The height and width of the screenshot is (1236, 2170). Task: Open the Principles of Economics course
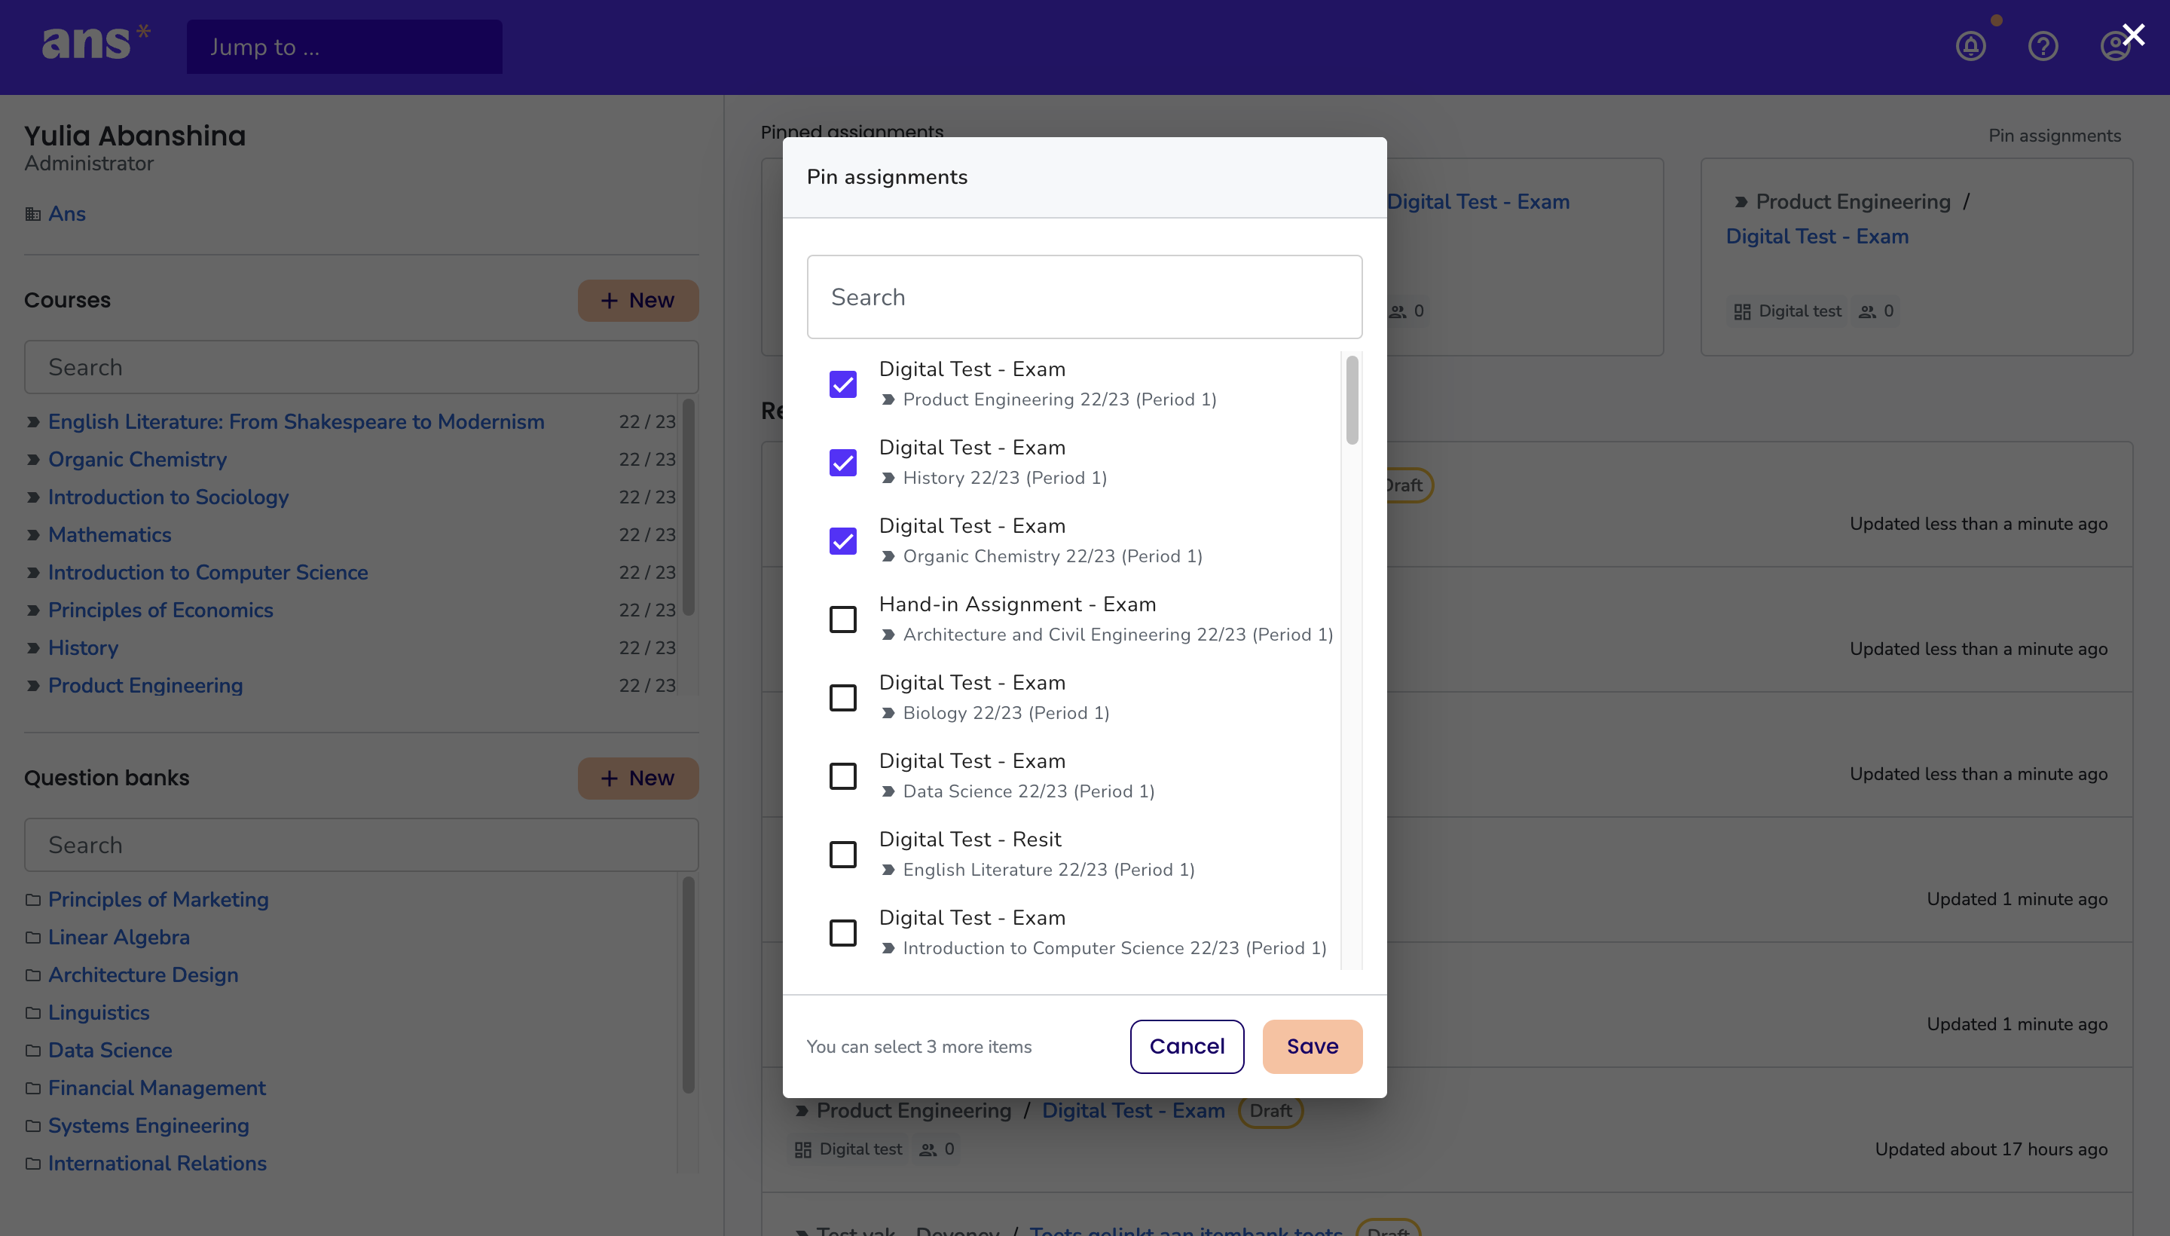point(160,610)
